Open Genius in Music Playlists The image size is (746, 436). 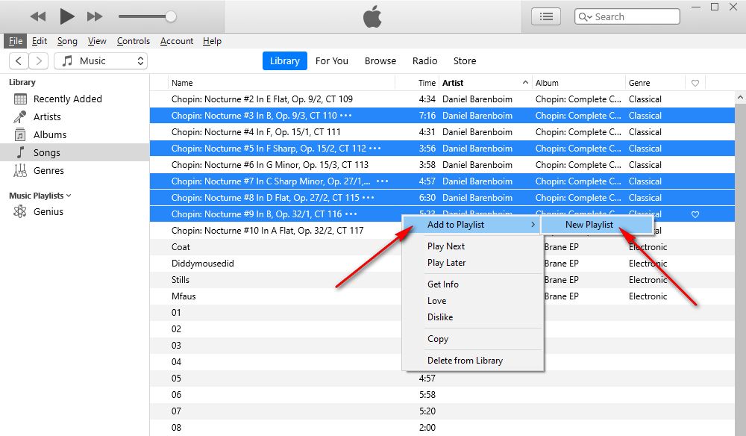click(x=48, y=212)
